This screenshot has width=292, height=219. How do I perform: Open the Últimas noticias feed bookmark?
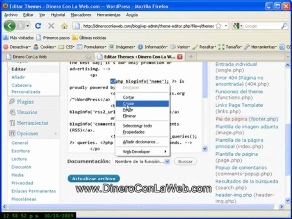point(89,38)
